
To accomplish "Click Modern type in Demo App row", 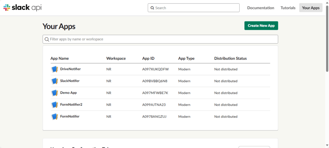I will (184, 93).
